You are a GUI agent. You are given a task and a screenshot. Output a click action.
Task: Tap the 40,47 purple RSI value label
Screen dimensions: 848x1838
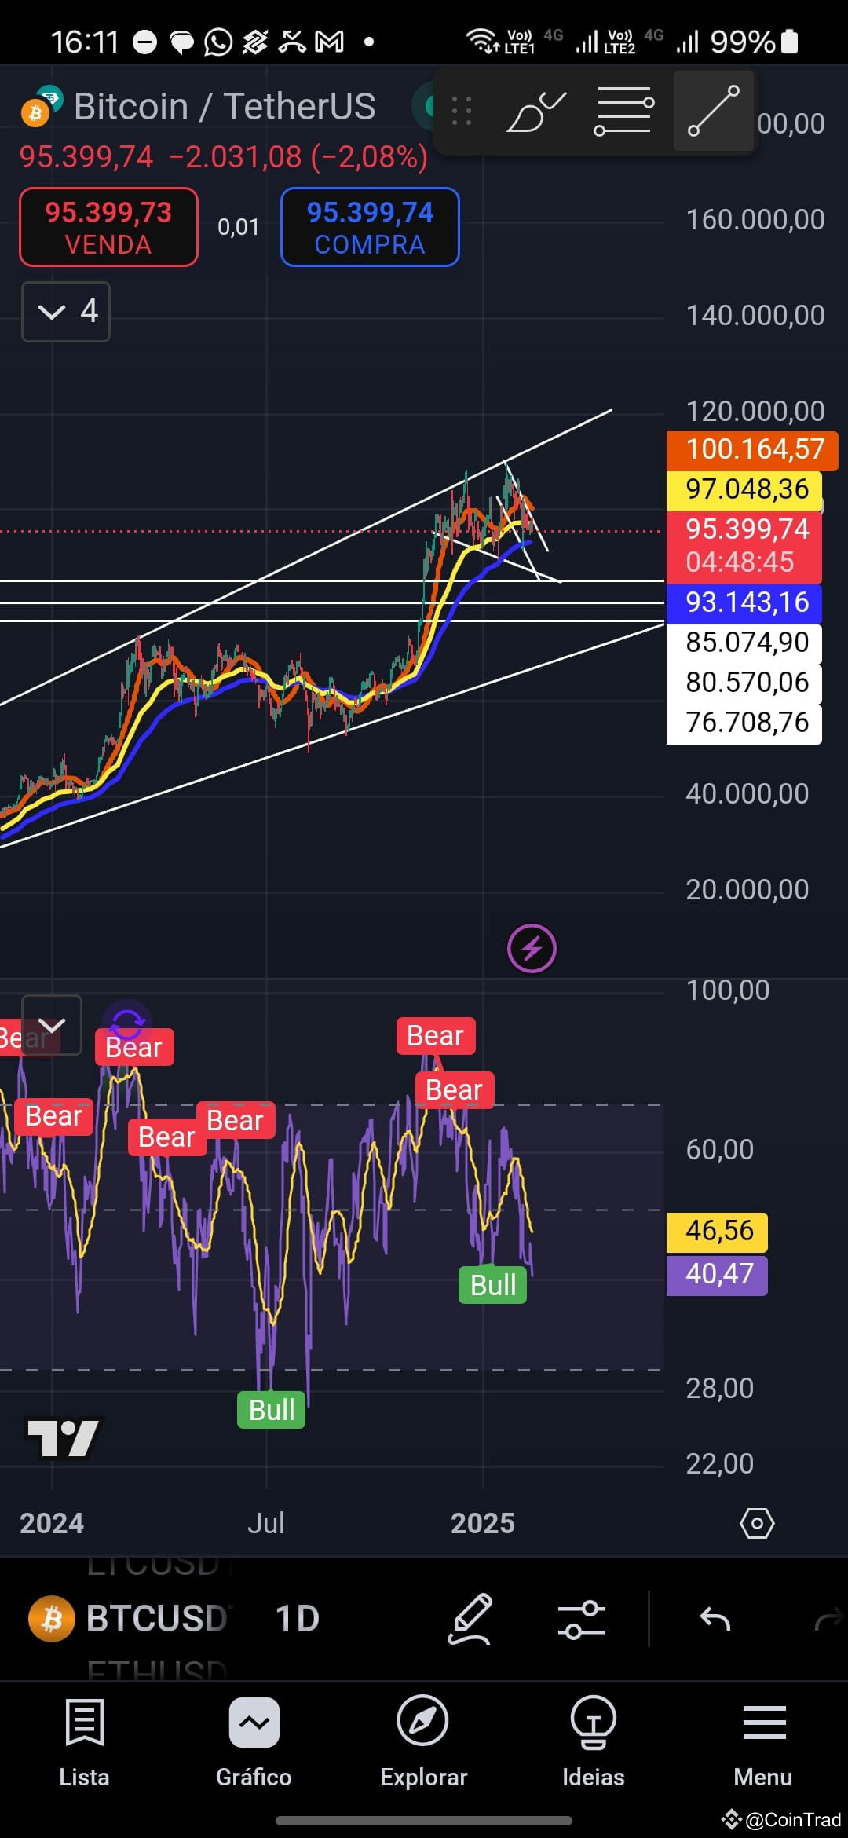click(717, 1274)
